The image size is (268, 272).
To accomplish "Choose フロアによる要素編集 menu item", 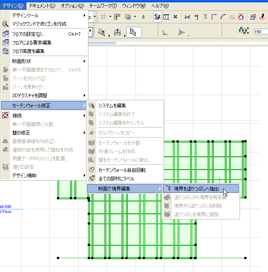I will tap(44, 42).
